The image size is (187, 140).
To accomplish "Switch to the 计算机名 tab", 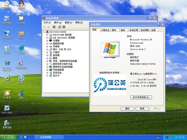I will point(105,30).
